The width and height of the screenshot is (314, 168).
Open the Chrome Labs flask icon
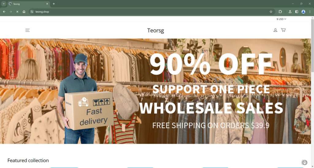[x=290, y=12]
